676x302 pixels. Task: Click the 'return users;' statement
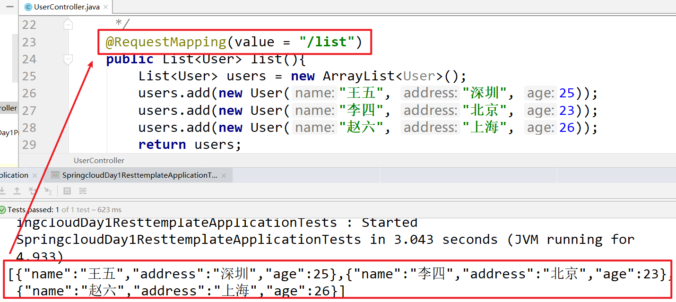(x=190, y=145)
